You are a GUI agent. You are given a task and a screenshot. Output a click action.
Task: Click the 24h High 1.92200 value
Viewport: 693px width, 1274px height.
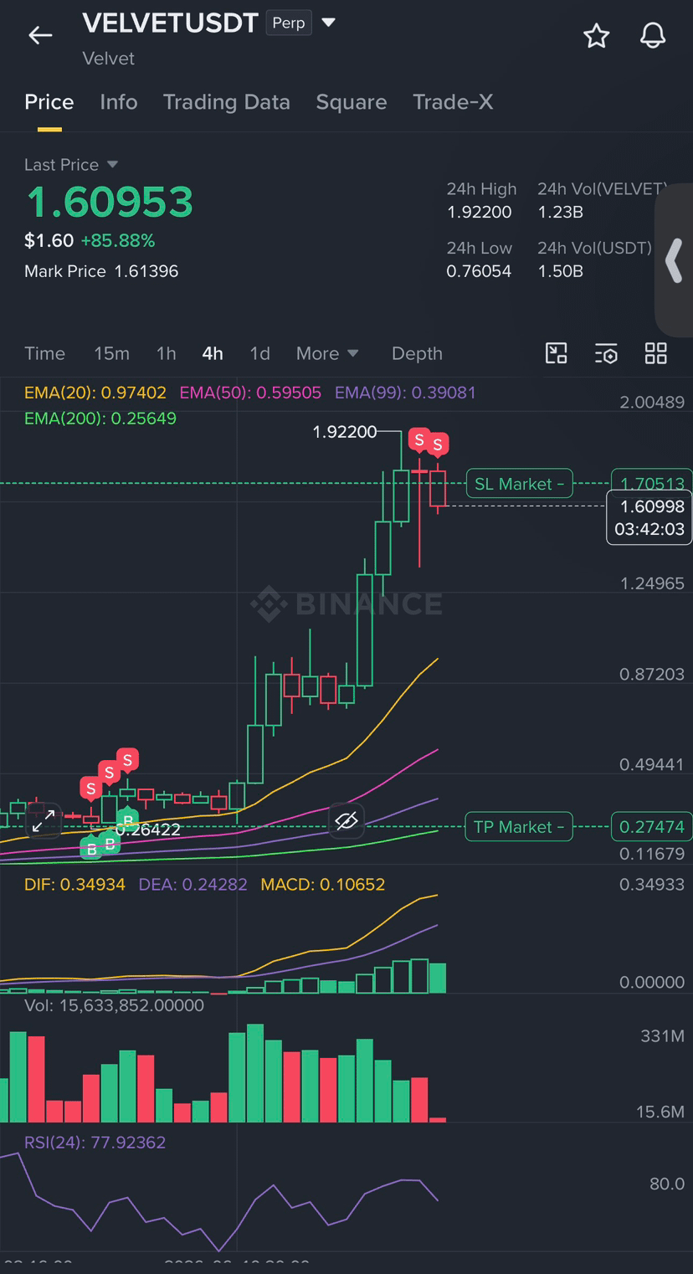pos(480,213)
